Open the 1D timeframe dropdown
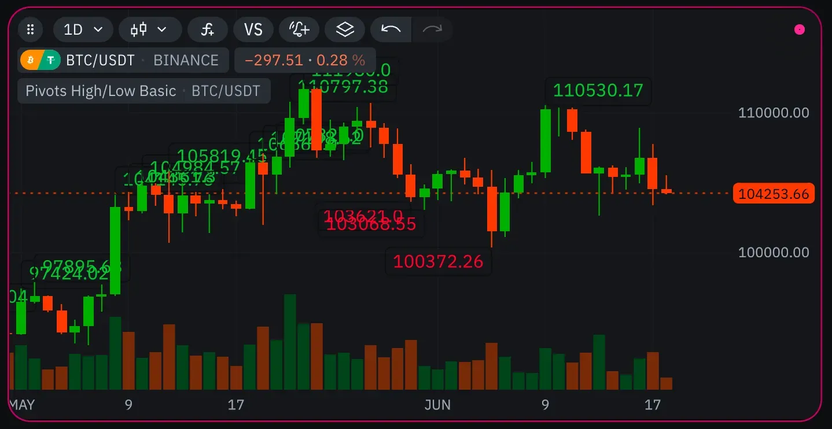Image resolution: width=832 pixels, height=429 pixels. (x=83, y=29)
